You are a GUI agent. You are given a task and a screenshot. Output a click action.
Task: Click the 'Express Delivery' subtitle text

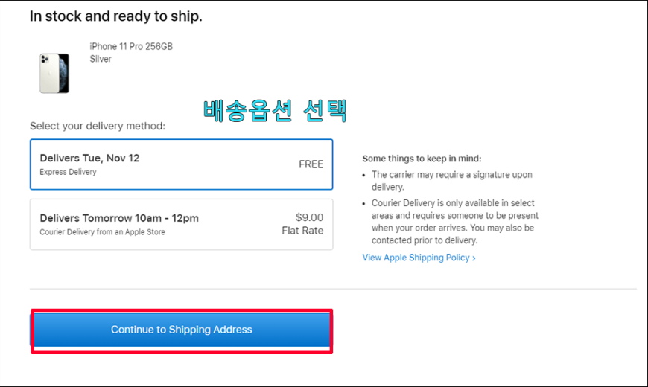[x=68, y=172]
